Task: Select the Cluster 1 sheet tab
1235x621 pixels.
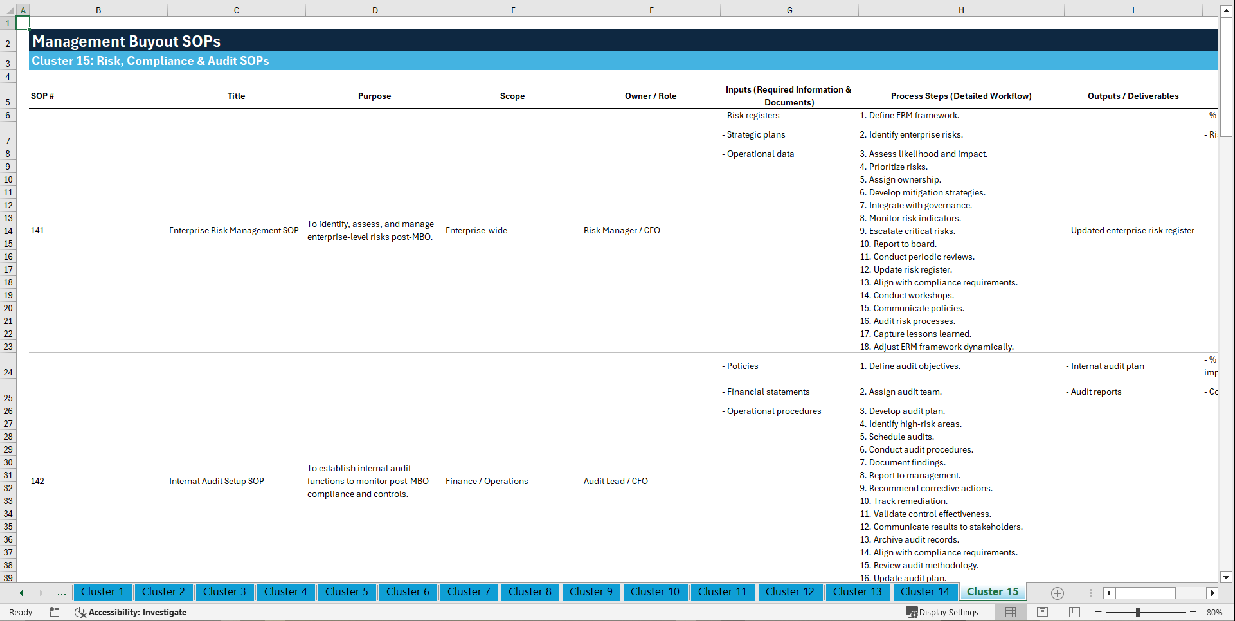Action: [x=102, y=592]
